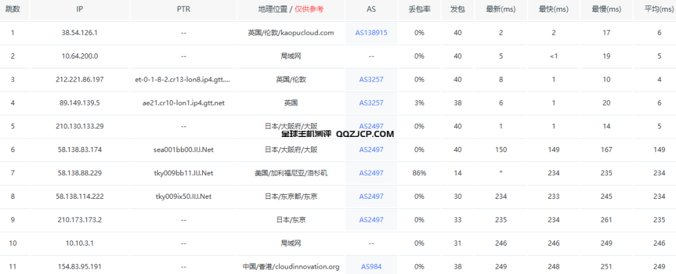Click the 最慢(ms) column header

[x=605, y=10]
